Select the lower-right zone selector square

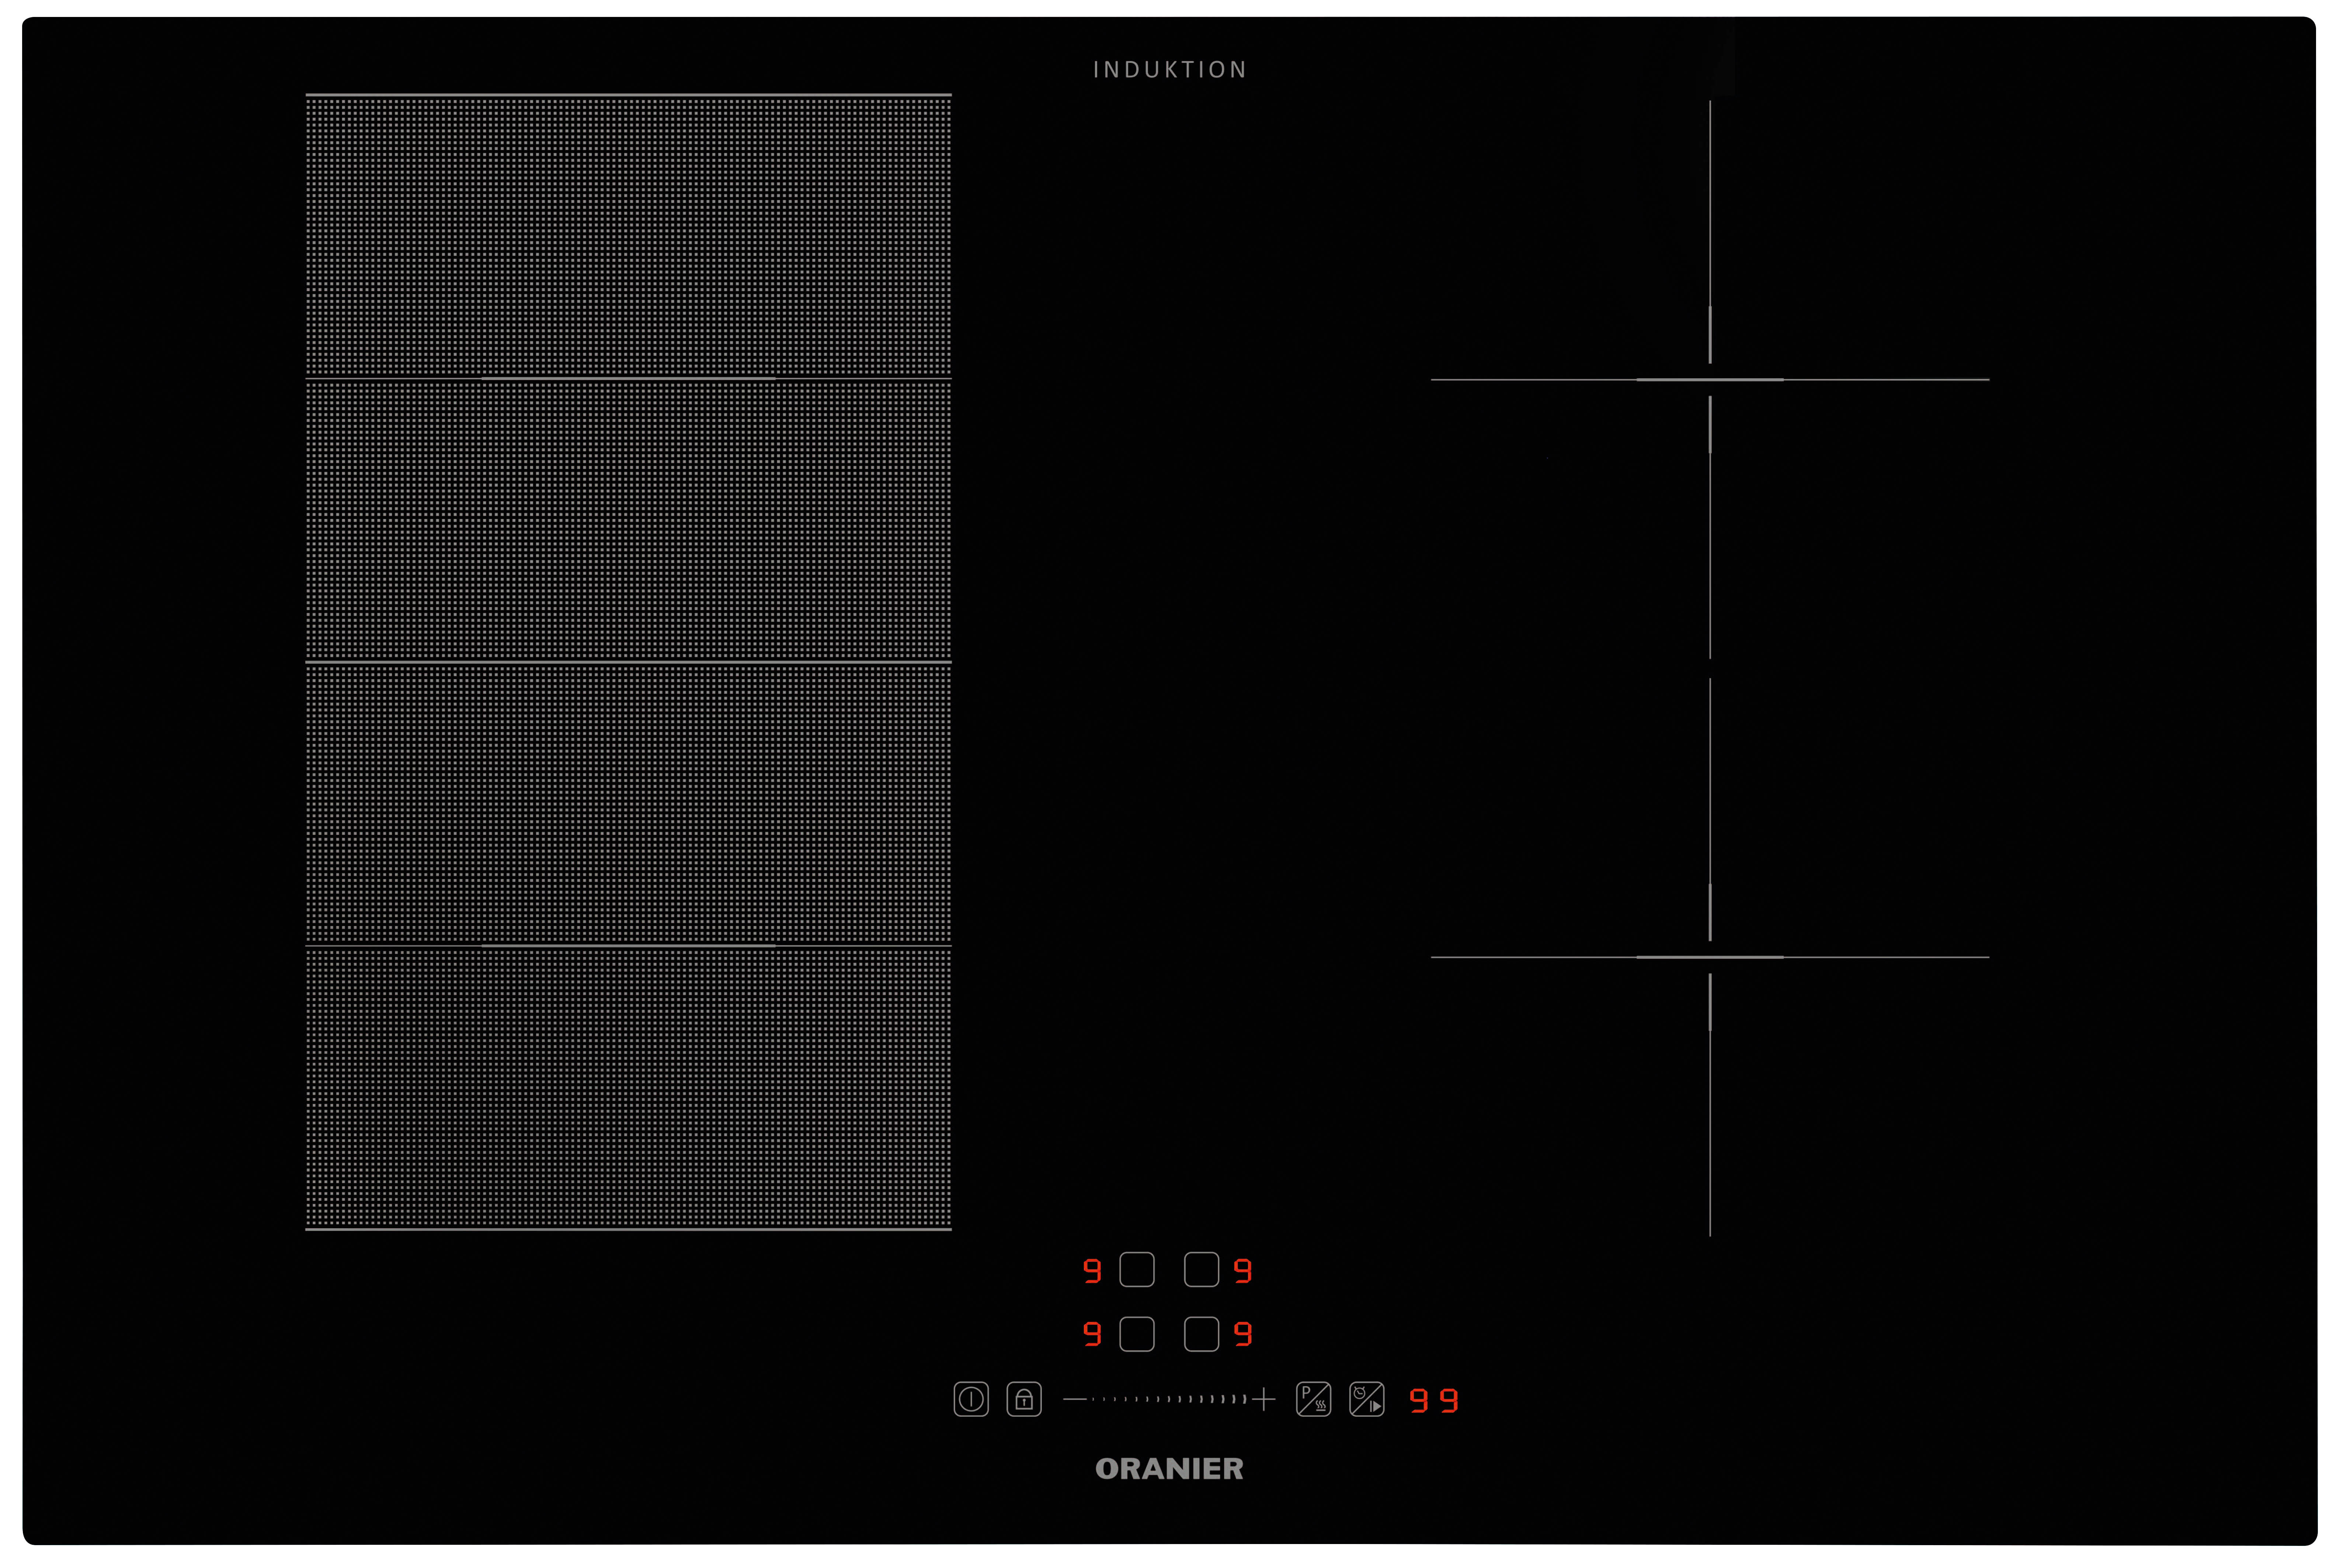[1201, 1334]
